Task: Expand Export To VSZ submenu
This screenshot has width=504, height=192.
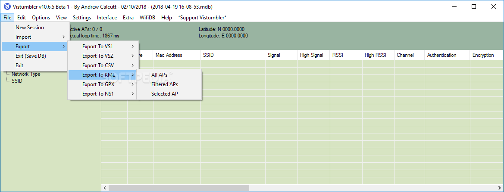Action: 103,56
